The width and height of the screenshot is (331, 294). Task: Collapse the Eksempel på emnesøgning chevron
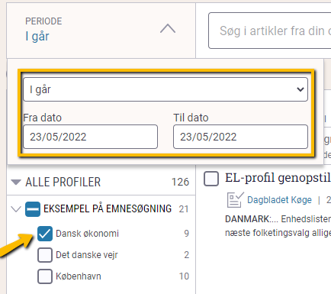[16, 209]
